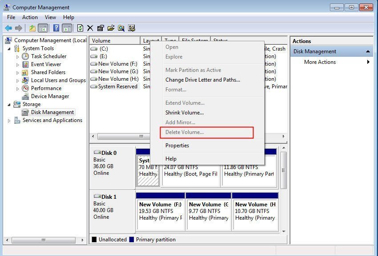Click the Explore magnifier toolbar icon

pos(121,28)
